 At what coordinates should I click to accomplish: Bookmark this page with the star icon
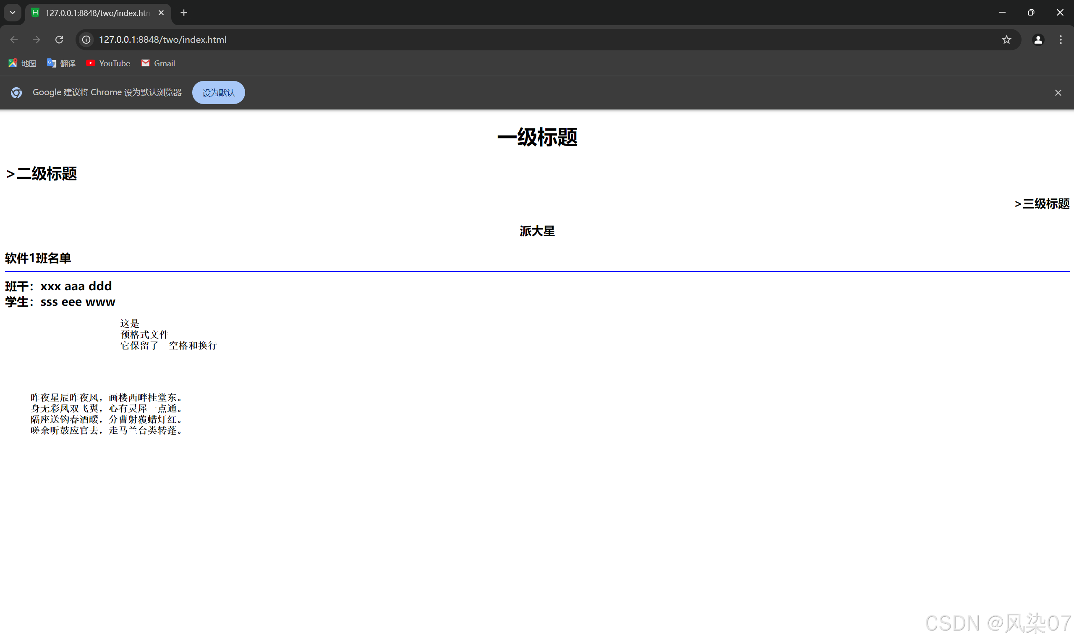pos(1006,40)
